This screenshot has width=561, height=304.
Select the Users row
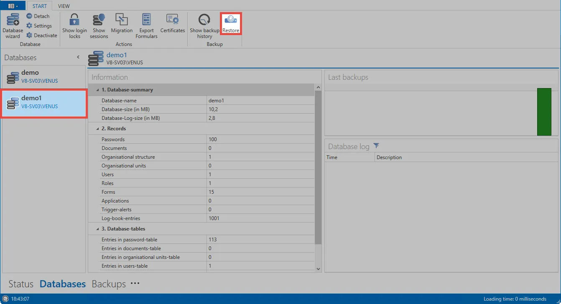(x=207, y=175)
